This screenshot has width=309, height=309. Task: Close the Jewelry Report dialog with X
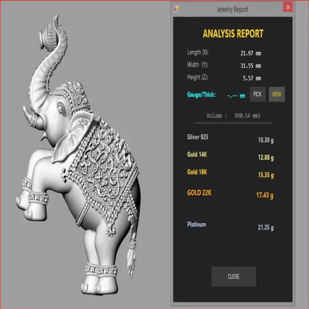288,7
